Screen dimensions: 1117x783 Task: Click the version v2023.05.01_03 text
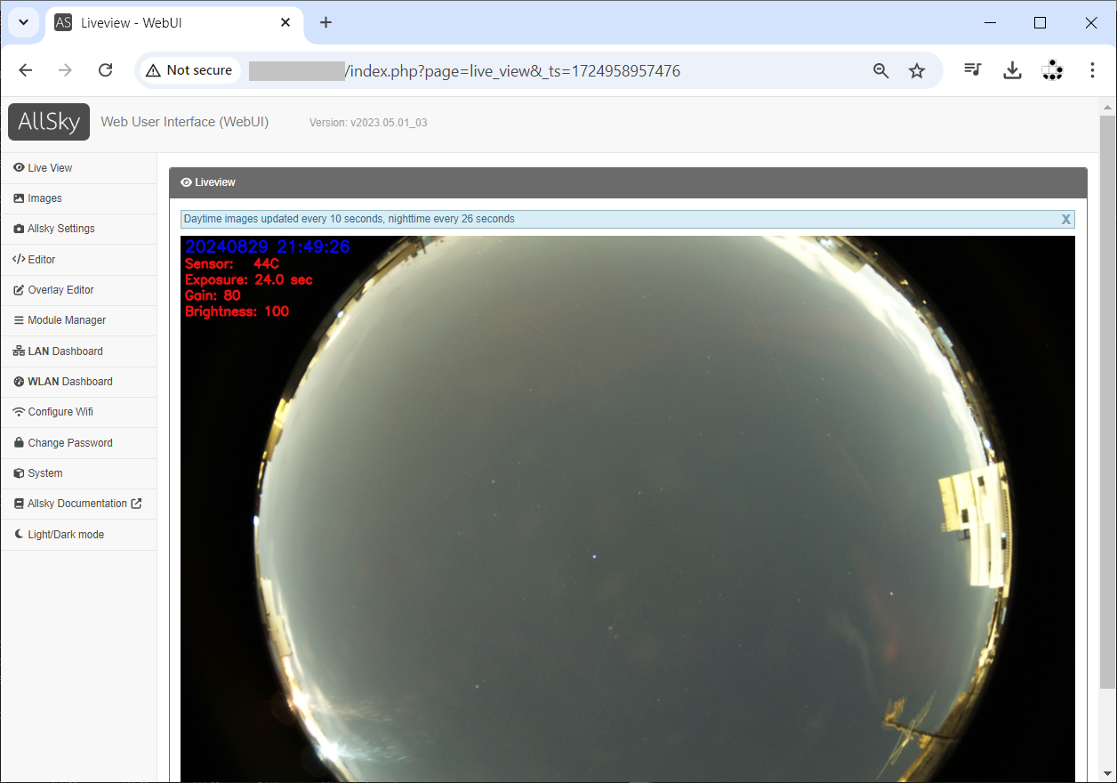[x=368, y=123]
